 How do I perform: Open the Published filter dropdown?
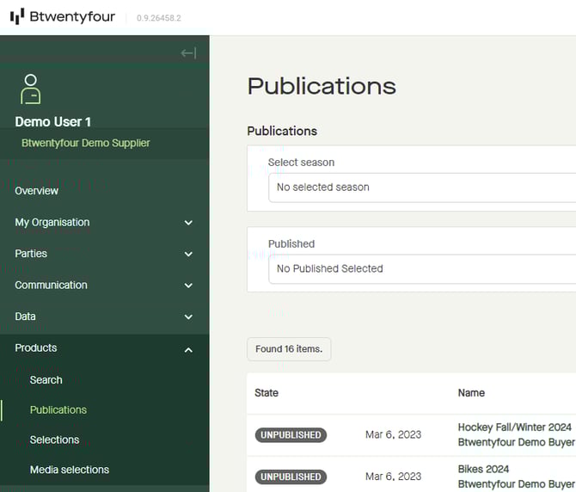tap(421, 269)
